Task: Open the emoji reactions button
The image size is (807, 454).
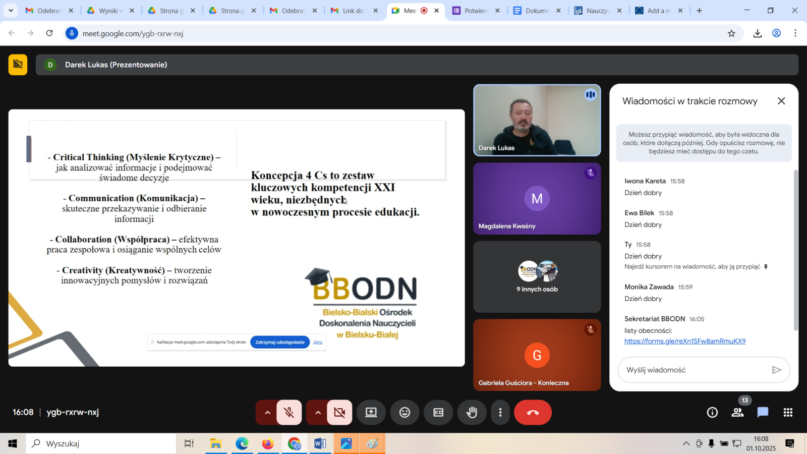Action: point(405,413)
